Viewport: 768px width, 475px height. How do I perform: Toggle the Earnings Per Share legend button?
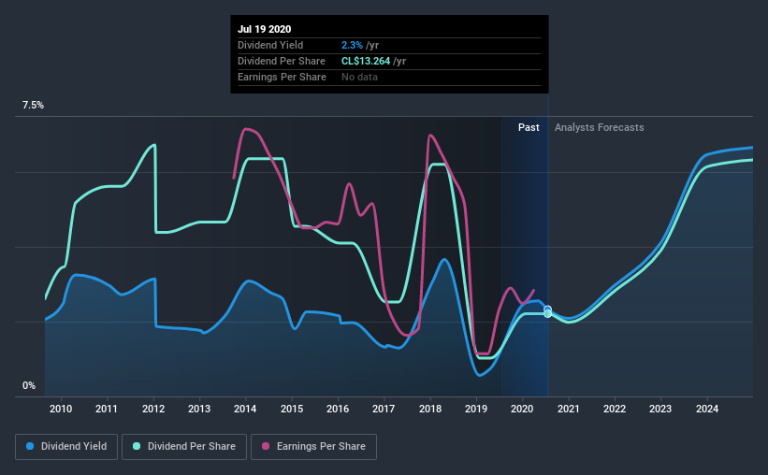[314, 447]
